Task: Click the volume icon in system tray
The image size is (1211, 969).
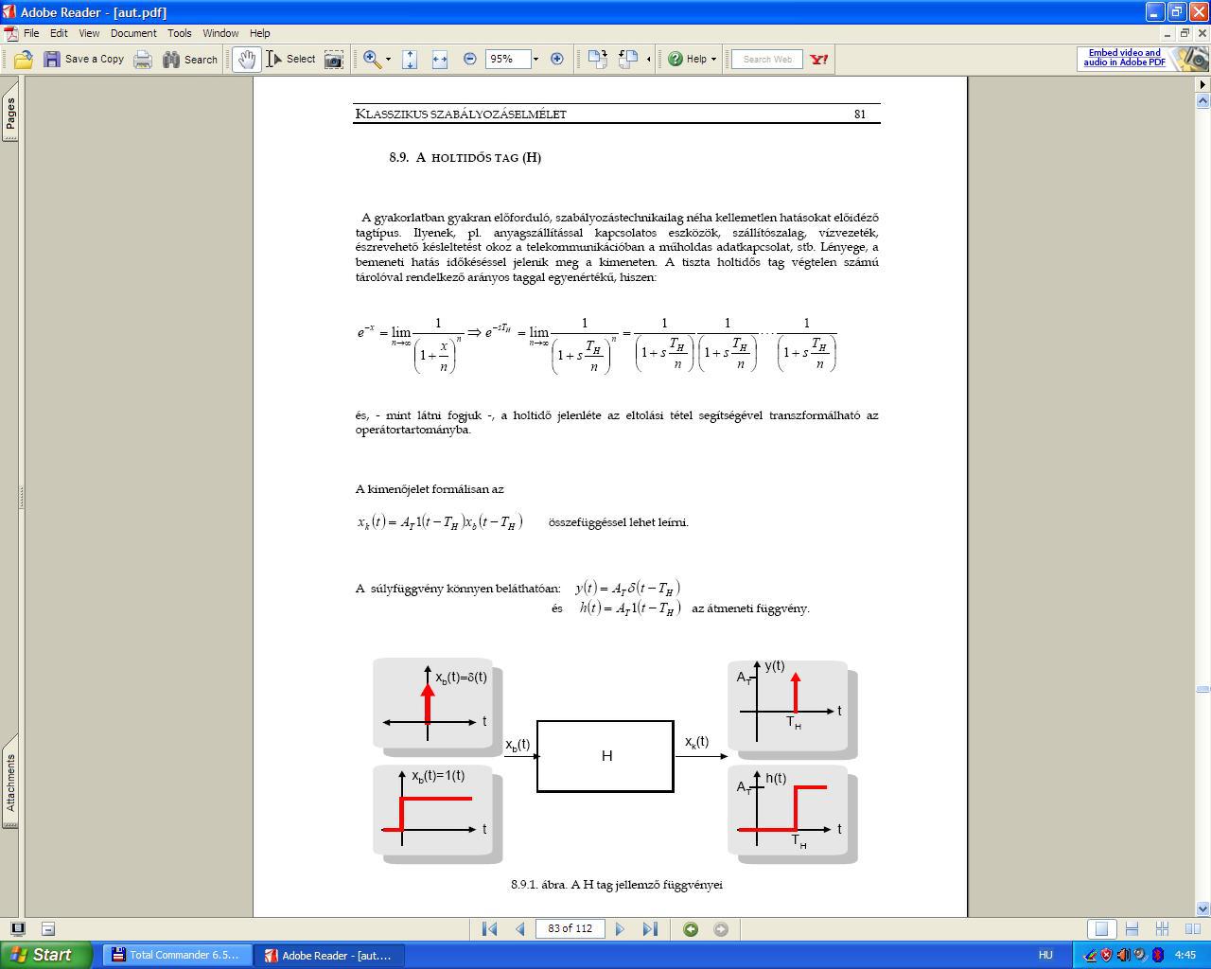Action: [1123, 955]
